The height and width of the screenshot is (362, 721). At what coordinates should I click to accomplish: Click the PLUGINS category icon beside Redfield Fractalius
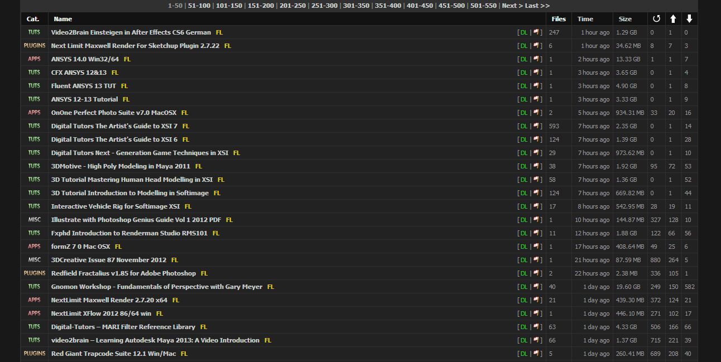(x=35, y=273)
